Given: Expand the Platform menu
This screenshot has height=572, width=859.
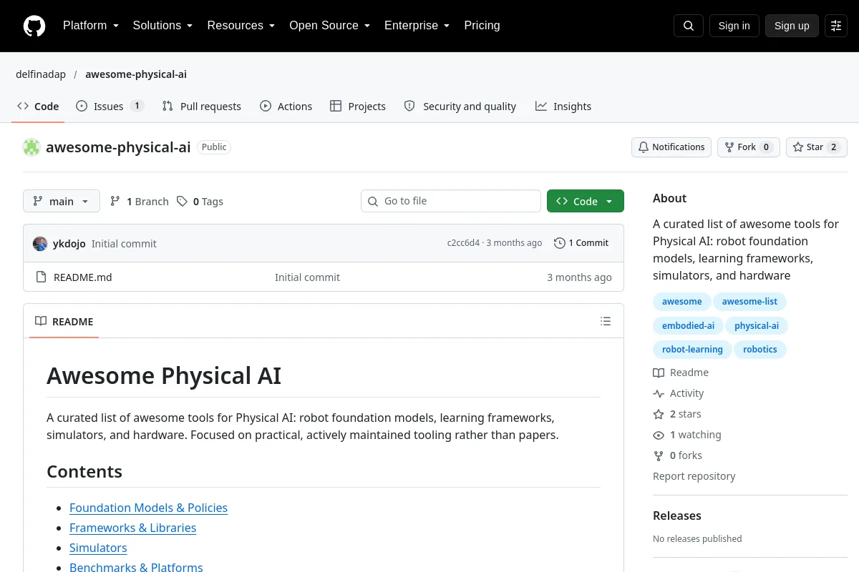Looking at the screenshot, I should [91, 26].
